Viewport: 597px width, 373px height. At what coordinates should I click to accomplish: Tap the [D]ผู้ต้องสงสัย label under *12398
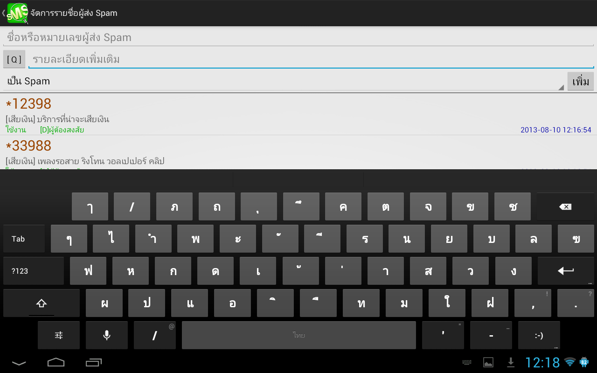(x=62, y=130)
